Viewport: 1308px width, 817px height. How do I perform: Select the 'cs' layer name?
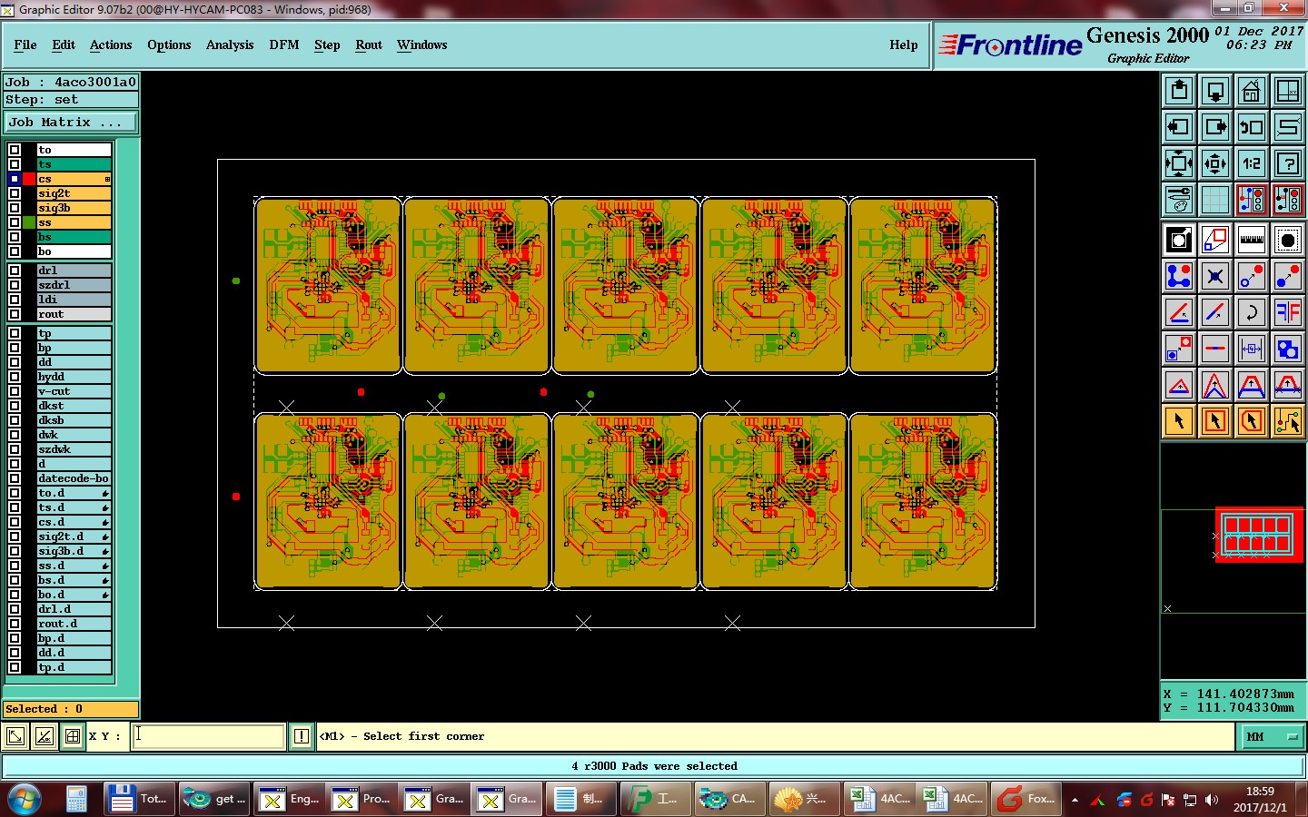[x=74, y=179]
